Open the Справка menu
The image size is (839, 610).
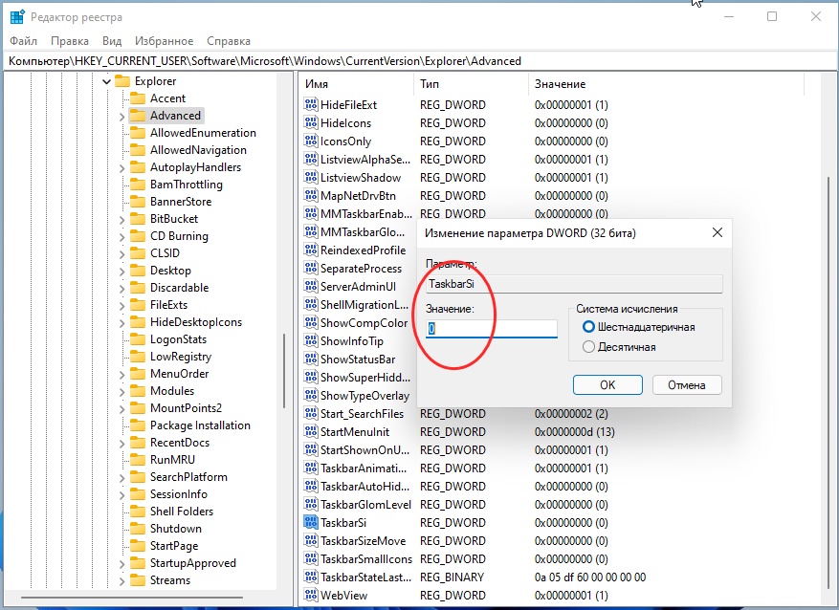(x=229, y=40)
